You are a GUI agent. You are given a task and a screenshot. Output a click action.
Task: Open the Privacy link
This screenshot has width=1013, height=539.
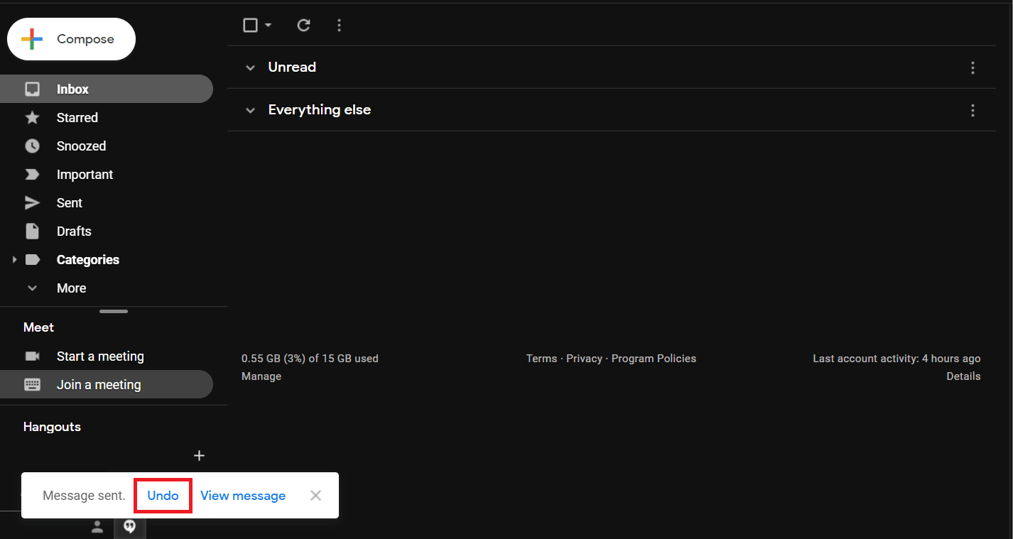pos(584,359)
